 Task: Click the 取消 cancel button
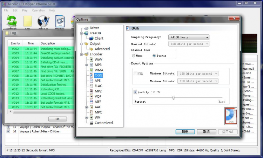coord(207,132)
